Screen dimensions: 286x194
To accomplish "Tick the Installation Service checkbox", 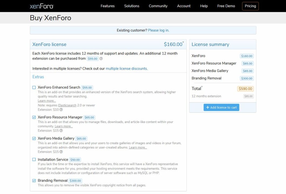I will [x=34, y=160].
